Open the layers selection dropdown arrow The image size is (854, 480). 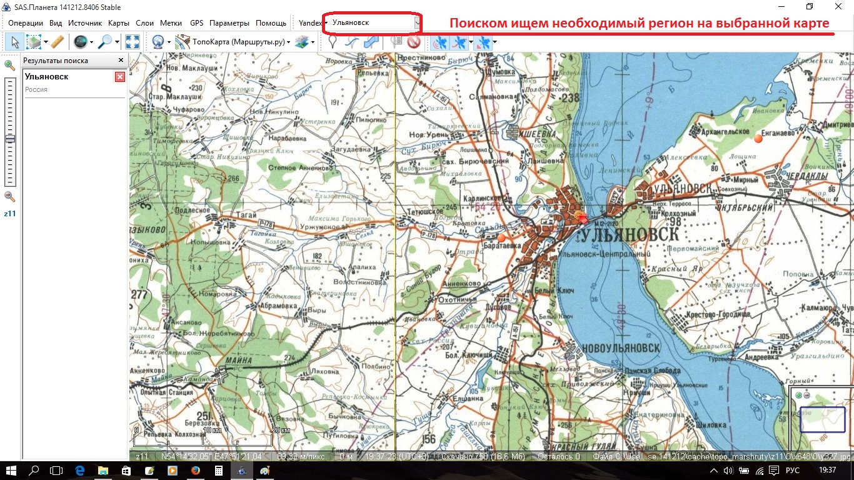click(313, 42)
